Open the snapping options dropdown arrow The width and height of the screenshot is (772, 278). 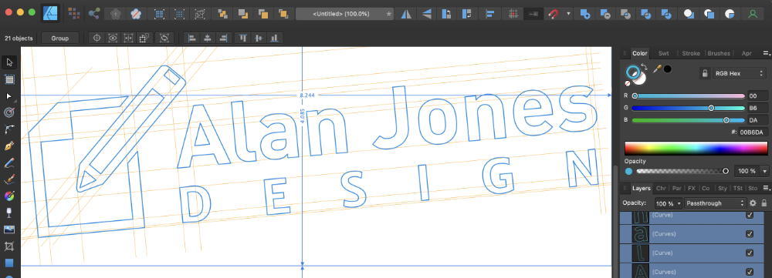[x=569, y=14]
